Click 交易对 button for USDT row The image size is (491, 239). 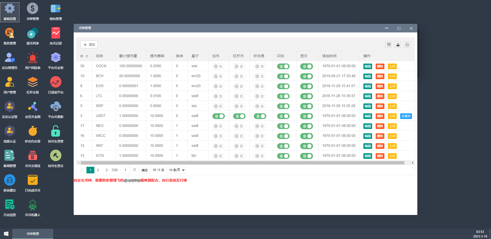tap(406, 116)
